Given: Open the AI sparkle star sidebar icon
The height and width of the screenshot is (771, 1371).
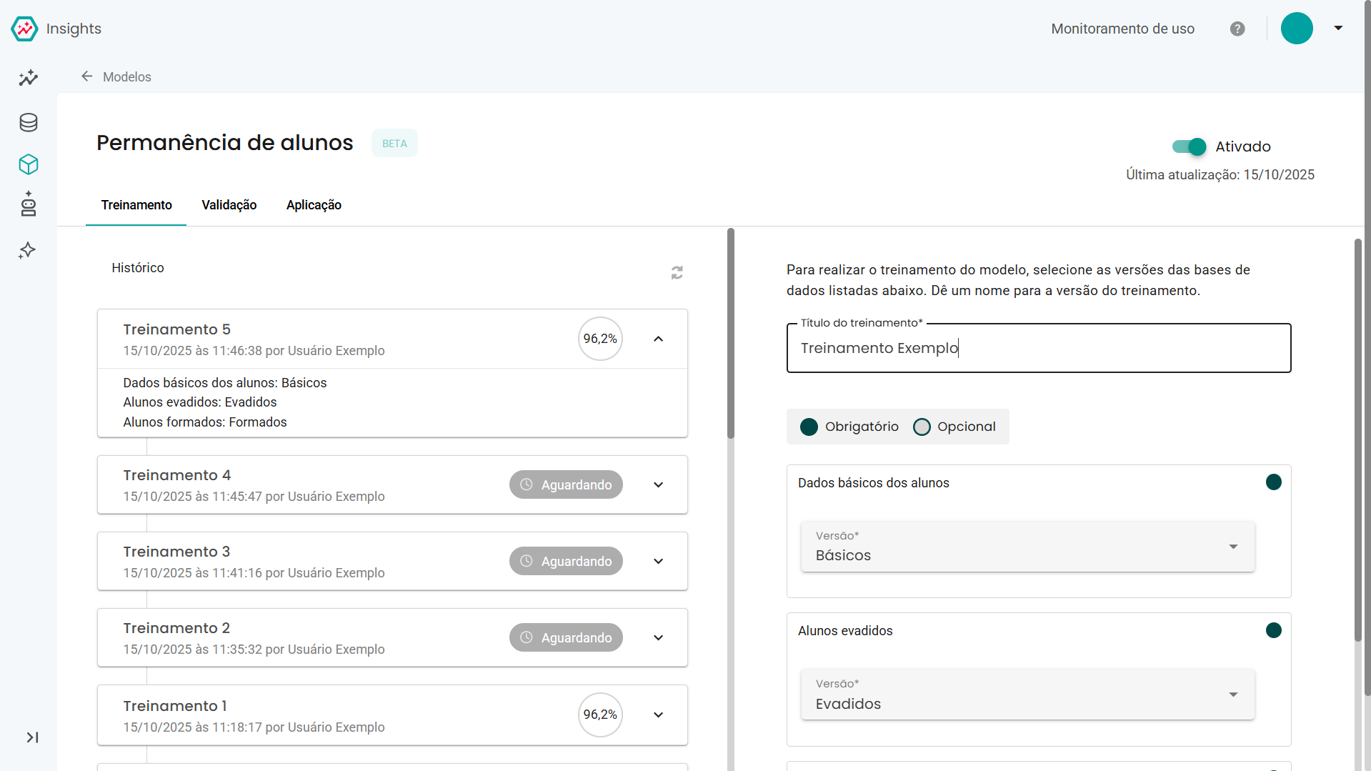Looking at the screenshot, I should (27, 250).
